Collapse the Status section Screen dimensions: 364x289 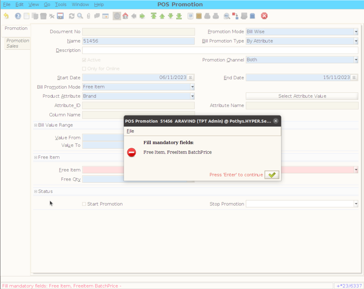click(x=36, y=192)
